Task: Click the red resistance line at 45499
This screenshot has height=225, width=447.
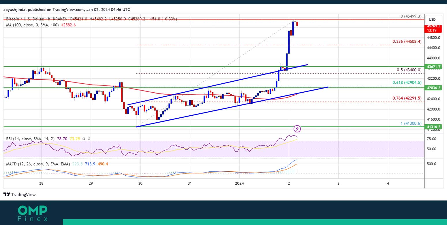Action: [213, 20]
